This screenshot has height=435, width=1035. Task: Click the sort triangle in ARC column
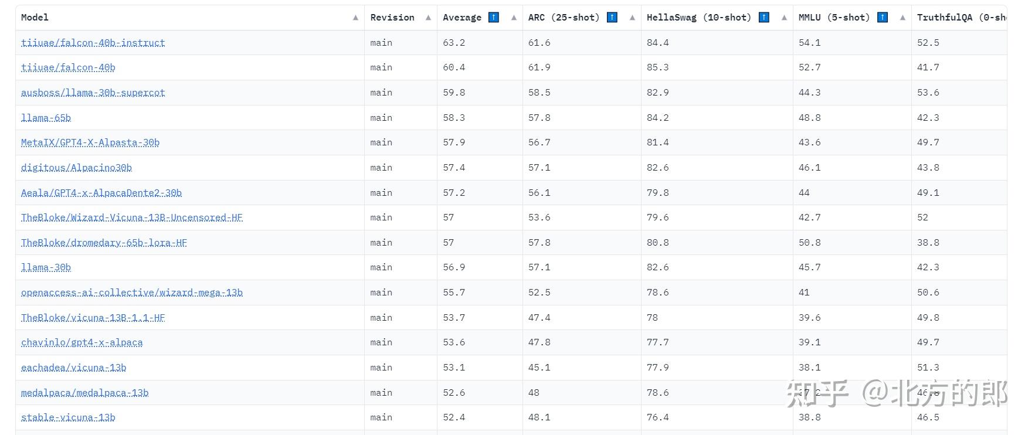(632, 18)
